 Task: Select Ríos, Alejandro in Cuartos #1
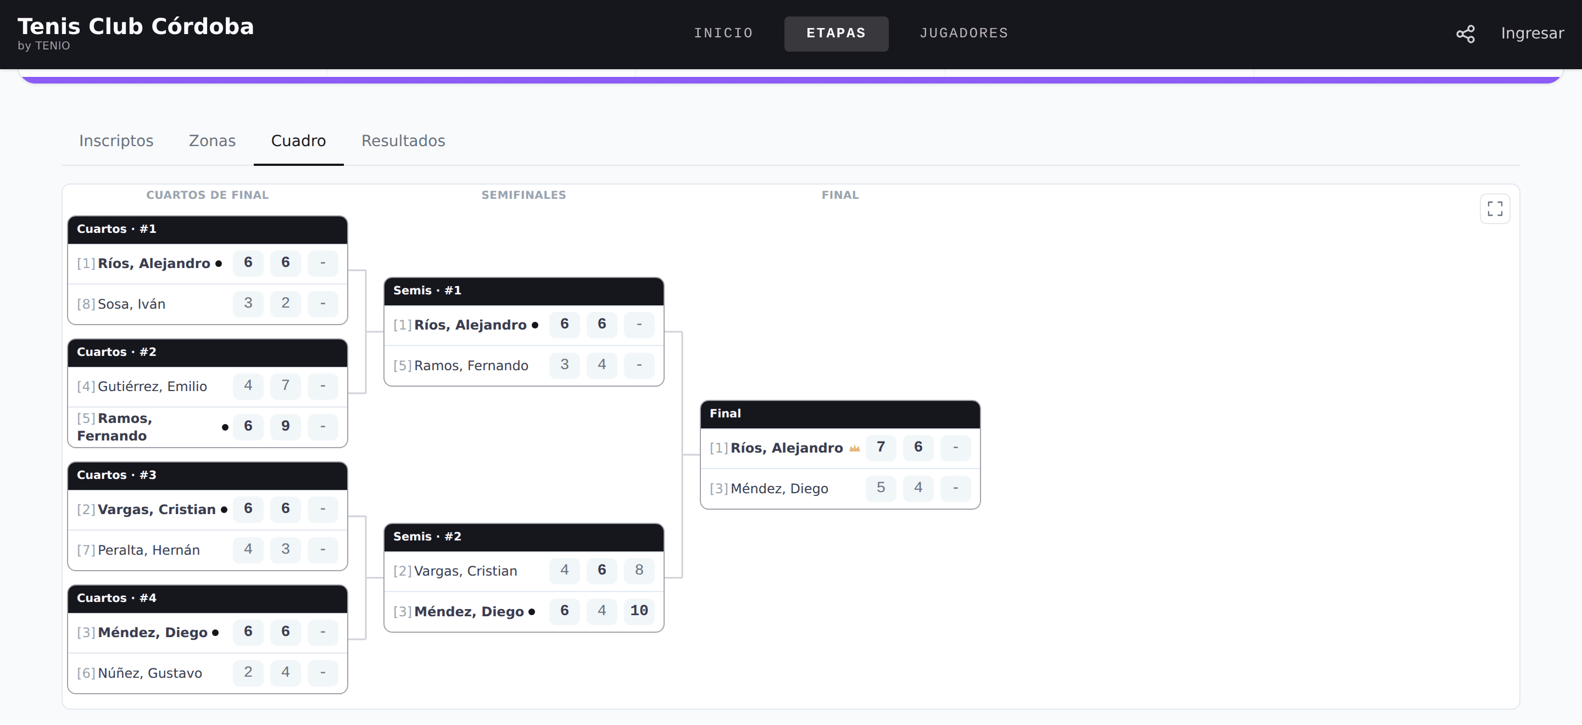(154, 264)
